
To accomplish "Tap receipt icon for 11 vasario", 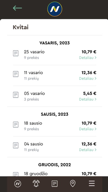I will point(16,74).
